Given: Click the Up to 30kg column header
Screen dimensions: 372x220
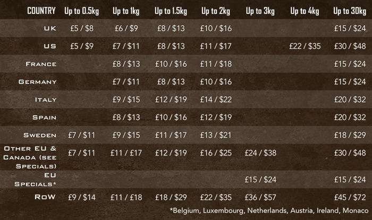Looking at the screenshot, I should click(350, 11).
